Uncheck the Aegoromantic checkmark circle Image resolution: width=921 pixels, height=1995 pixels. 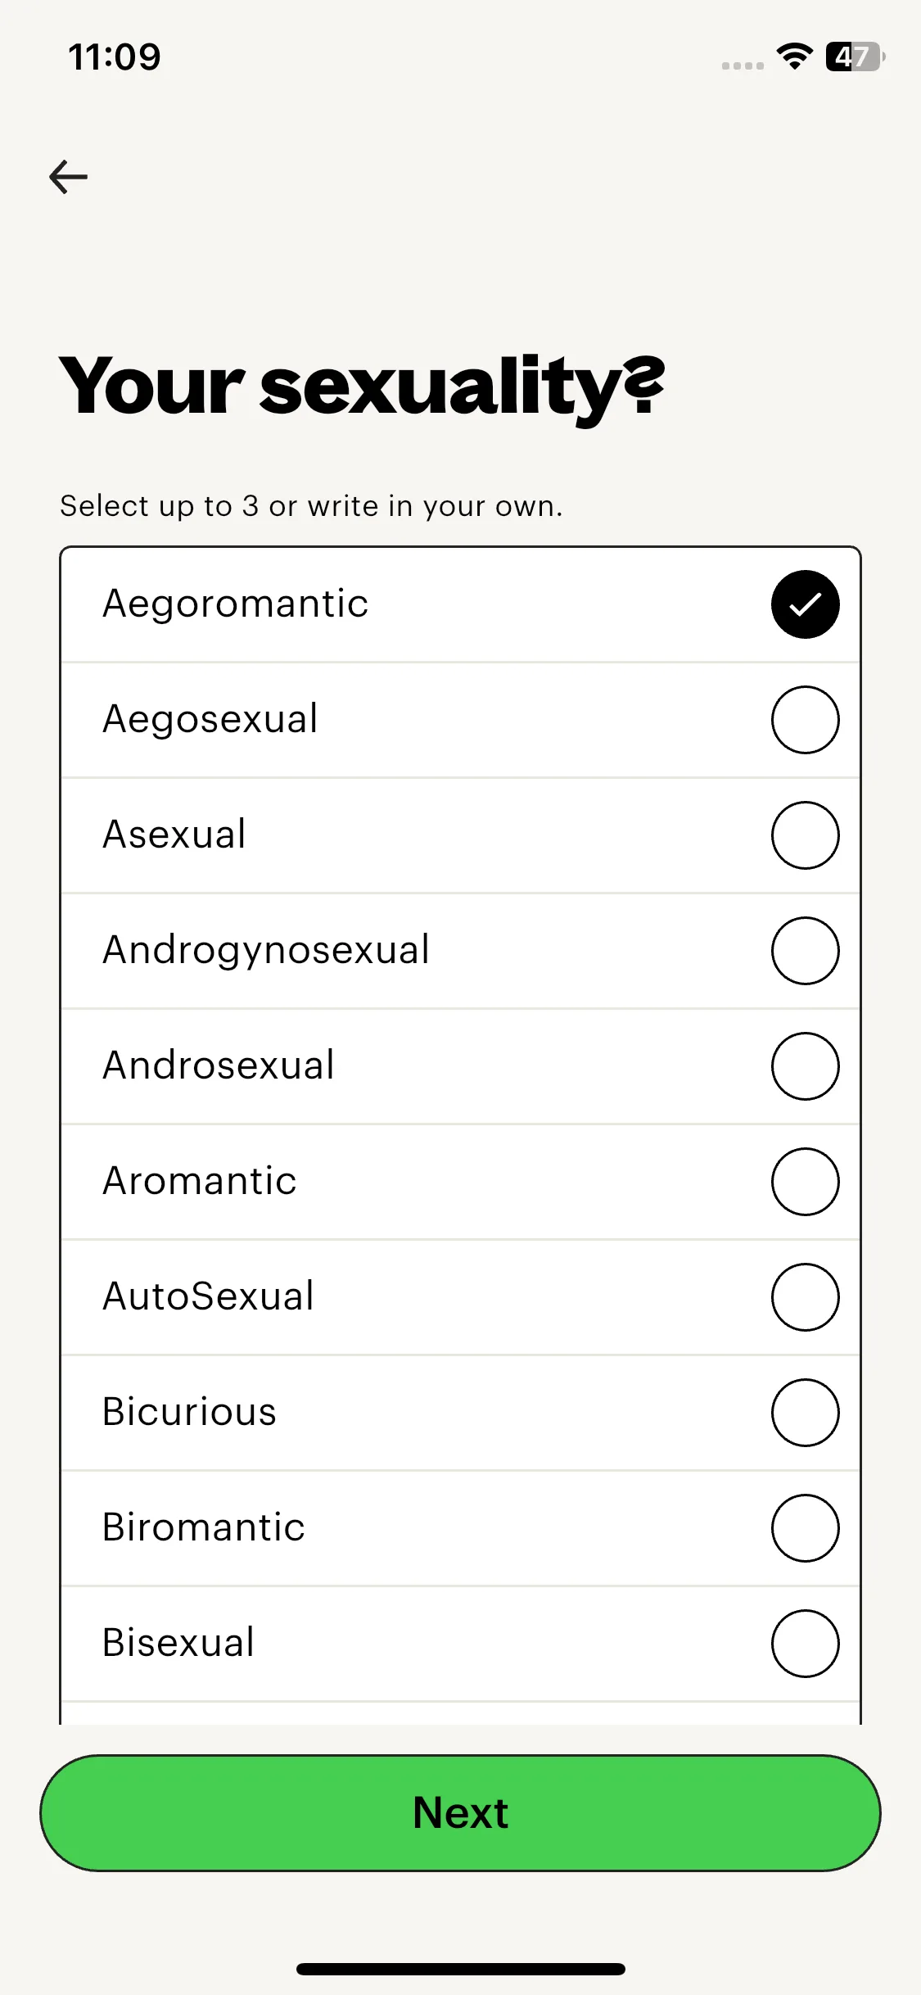pyautogui.click(x=805, y=604)
